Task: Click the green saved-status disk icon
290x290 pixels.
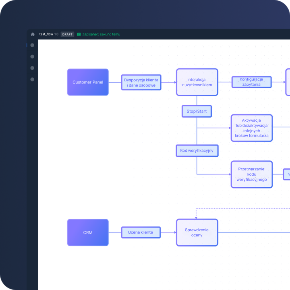Action: click(x=79, y=34)
